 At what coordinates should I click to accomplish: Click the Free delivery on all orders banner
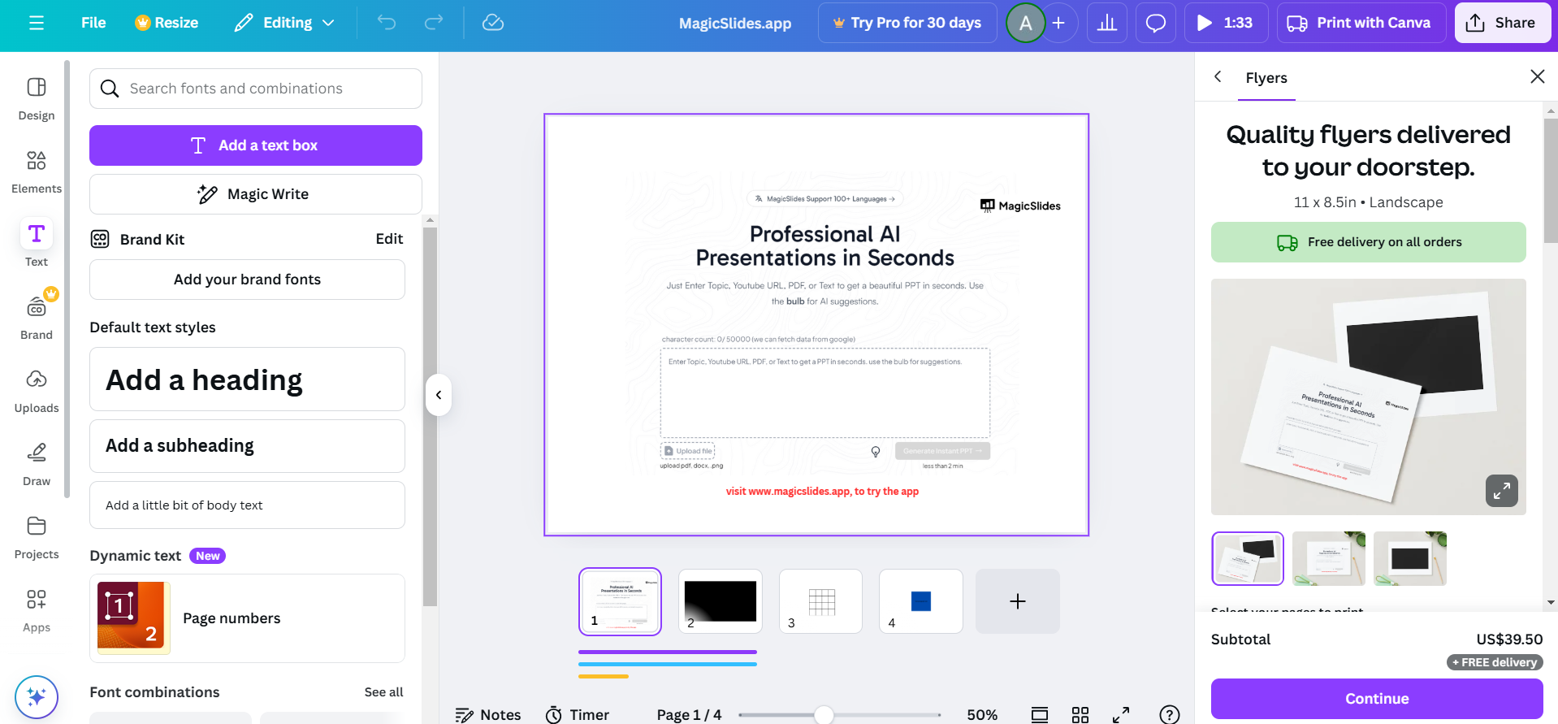point(1369,242)
